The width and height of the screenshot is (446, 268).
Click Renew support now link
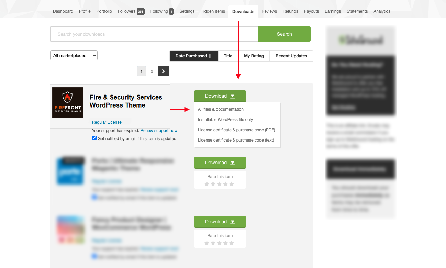159,131
